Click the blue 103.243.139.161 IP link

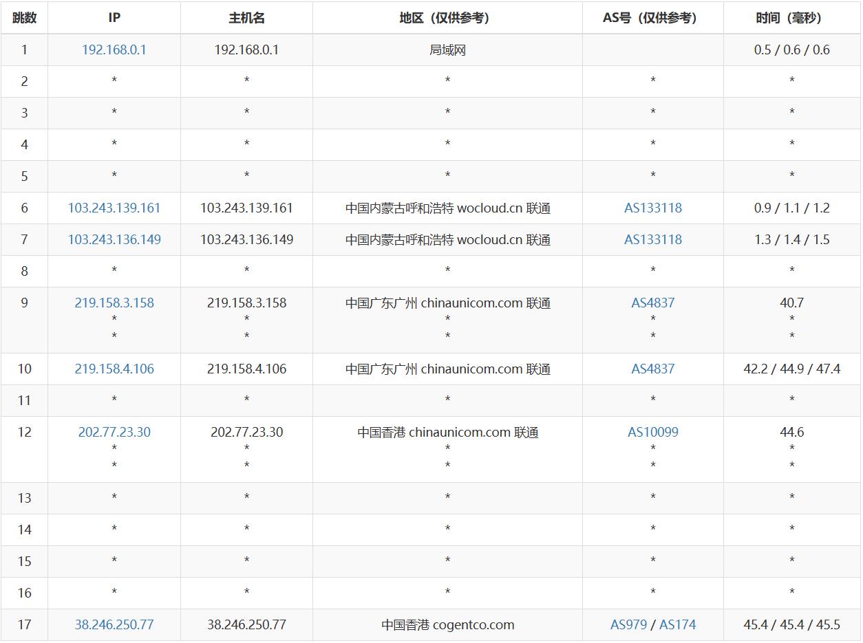114,208
